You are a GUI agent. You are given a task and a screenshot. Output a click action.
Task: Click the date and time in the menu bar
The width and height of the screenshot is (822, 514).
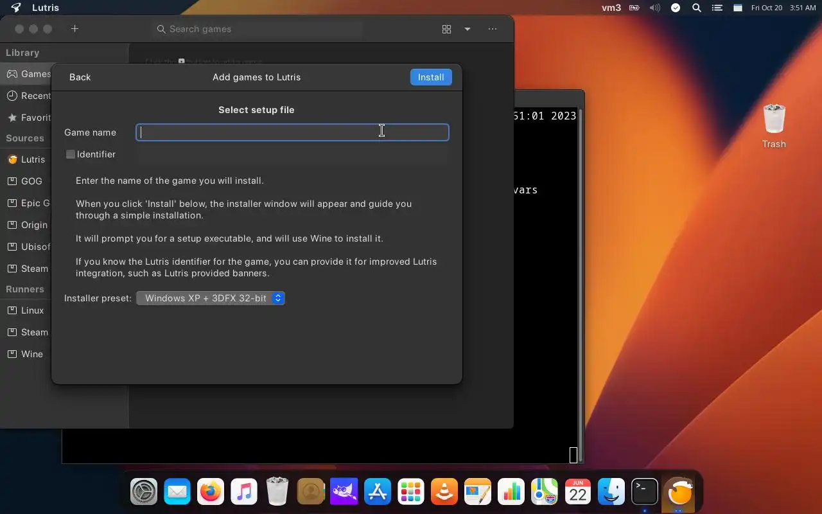coord(783,8)
